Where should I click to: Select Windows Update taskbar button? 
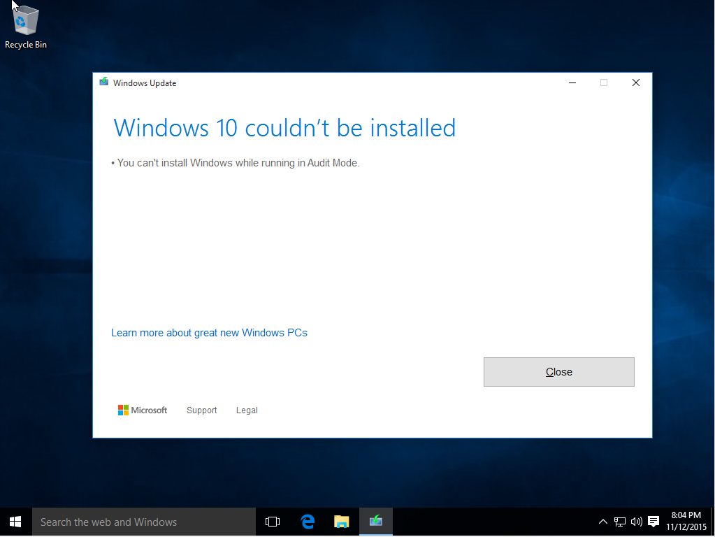(x=376, y=522)
